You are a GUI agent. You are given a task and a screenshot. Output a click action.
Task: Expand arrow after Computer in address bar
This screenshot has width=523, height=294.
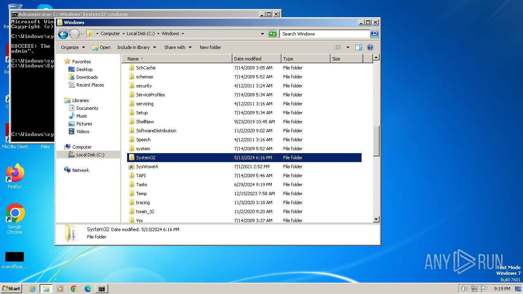123,34
